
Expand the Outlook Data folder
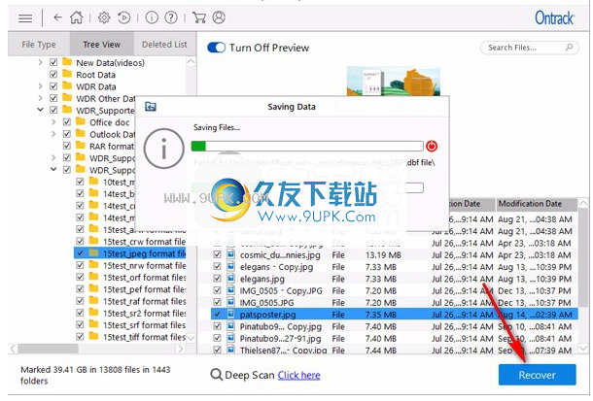[53, 134]
